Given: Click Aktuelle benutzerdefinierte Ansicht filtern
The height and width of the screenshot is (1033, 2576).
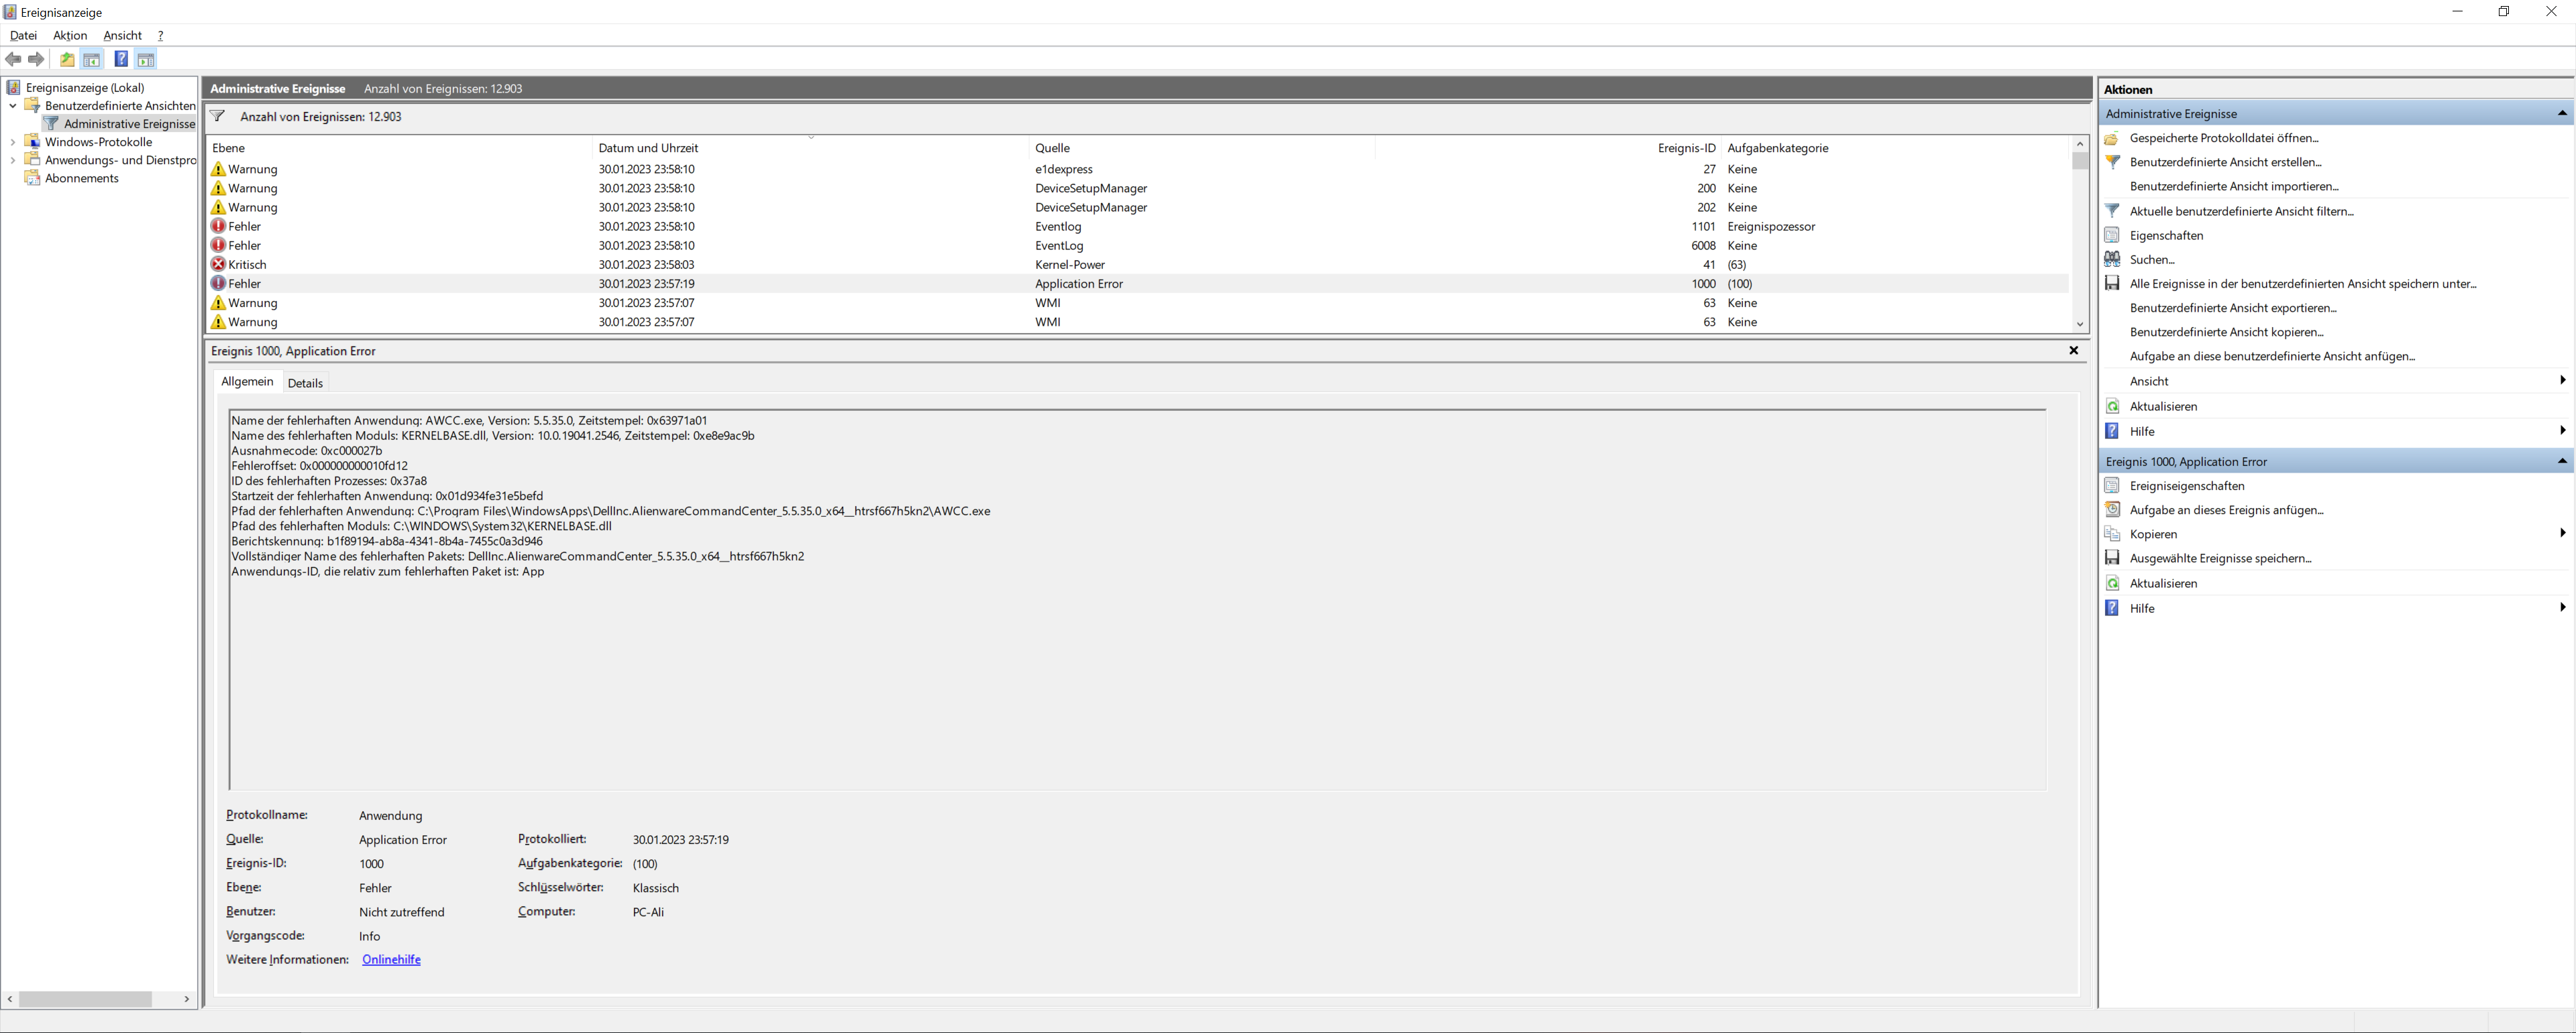Looking at the screenshot, I should [x=2241, y=210].
